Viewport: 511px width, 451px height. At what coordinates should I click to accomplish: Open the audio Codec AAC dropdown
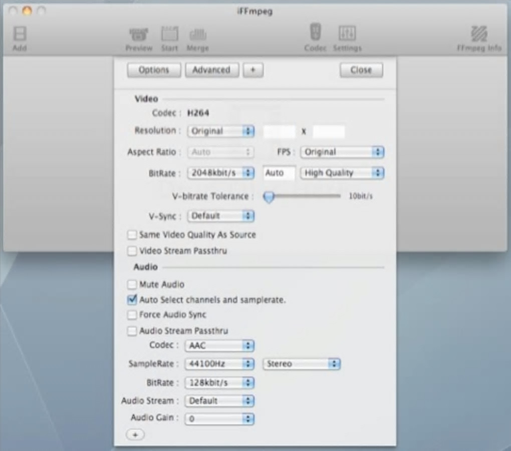(x=219, y=345)
